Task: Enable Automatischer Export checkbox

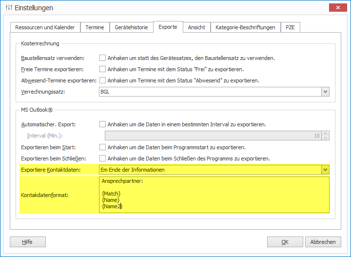Action: click(102, 124)
